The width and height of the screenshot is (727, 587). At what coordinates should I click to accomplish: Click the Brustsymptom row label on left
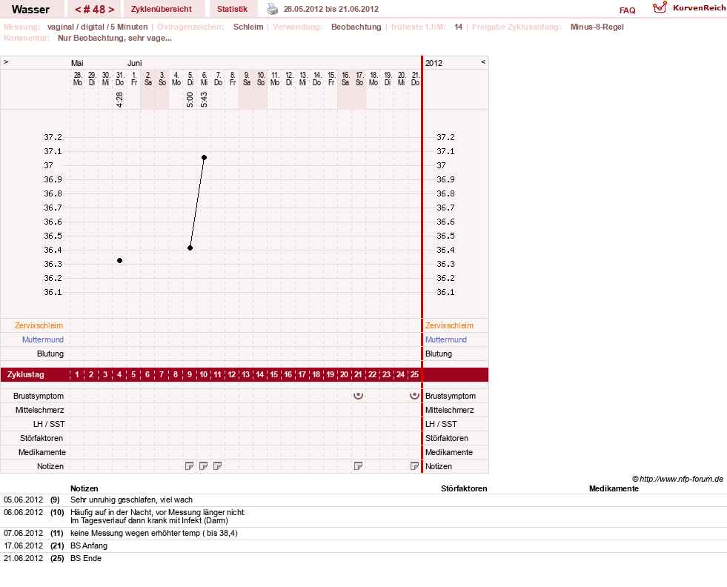click(39, 396)
